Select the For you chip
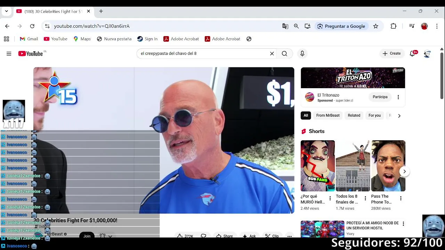Image resolution: width=445 pixels, height=250 pixels. (374, 115)
